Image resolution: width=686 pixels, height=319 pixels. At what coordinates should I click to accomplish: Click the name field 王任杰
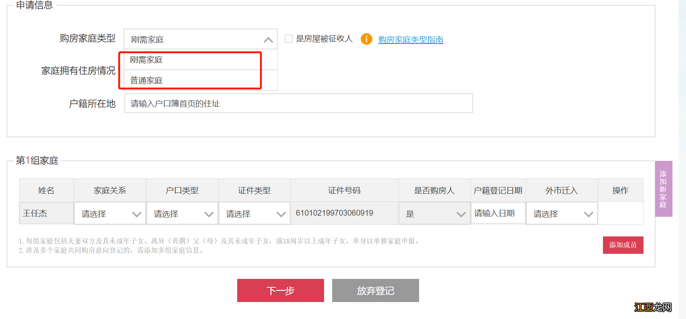click(x=46, y=213)
